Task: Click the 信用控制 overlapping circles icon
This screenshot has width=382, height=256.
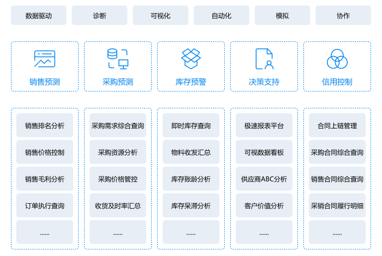Action: 337,59
